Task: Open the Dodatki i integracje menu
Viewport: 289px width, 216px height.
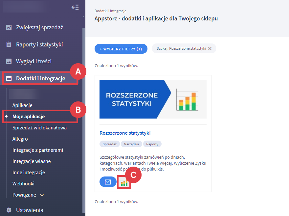Action: (40, 78)
